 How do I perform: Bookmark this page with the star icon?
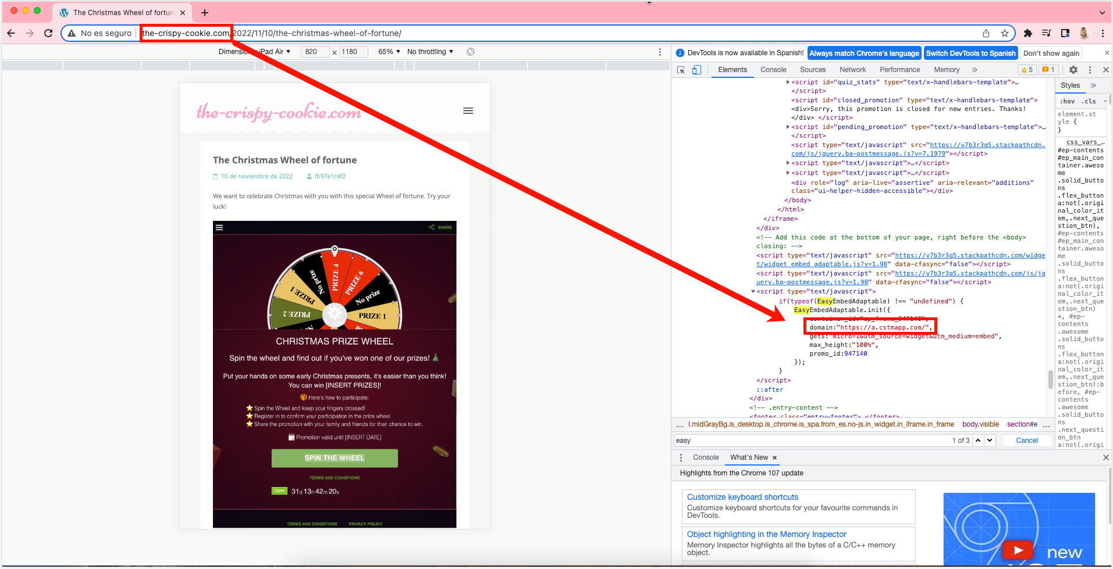[x=1005, y=33]
